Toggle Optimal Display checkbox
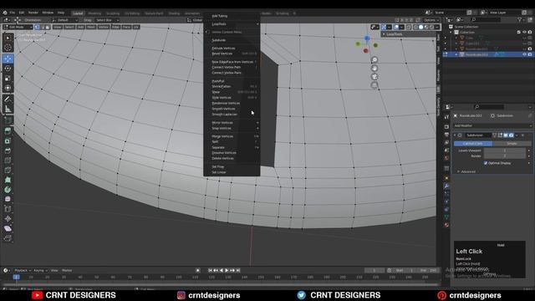This screenshot has height=301, width=535. (x=486, y=163)
